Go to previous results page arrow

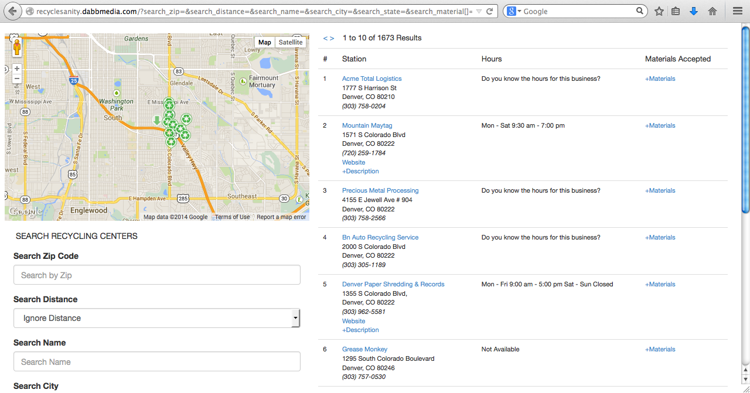(x=325, y=38)
